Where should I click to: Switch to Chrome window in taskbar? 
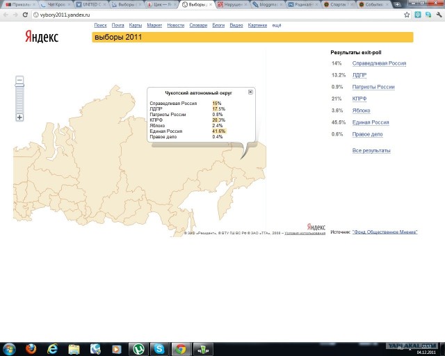tap(181, 349)
